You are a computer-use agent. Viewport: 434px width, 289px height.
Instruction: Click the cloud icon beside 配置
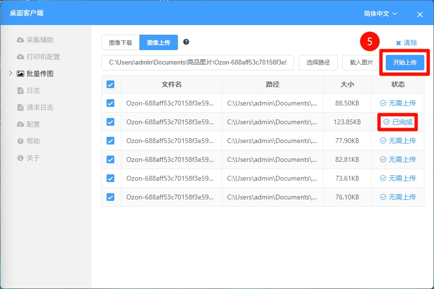click(x=20, y=124)
